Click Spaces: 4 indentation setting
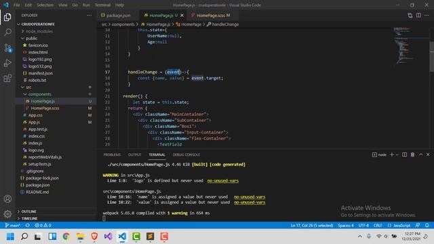Viewport: 434px width, 244px height. coord(345,225)
